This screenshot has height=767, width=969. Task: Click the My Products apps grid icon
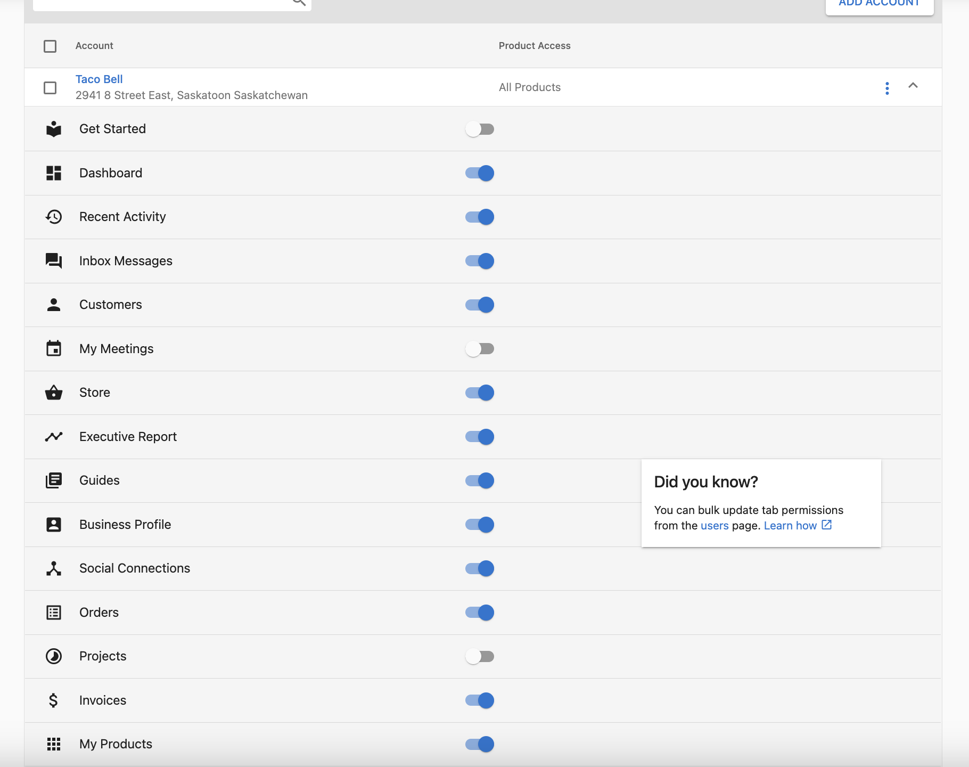click(54, 744)
